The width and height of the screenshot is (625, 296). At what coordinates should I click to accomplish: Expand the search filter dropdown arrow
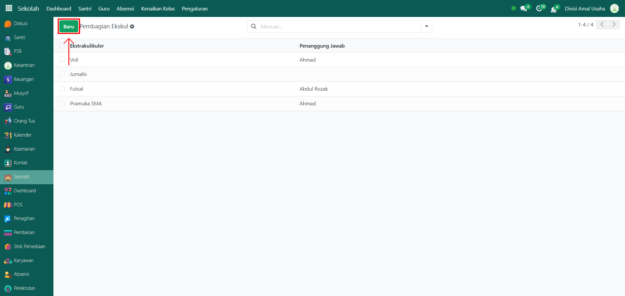coord(426,26)
